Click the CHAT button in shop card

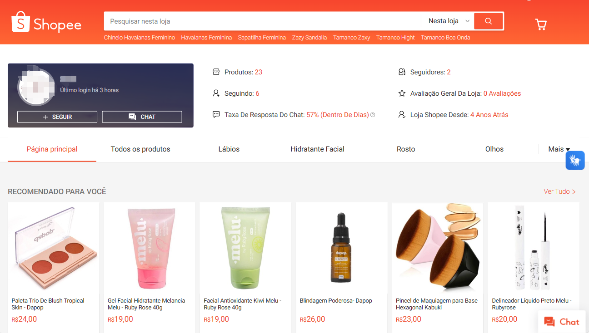click(142, 117)
